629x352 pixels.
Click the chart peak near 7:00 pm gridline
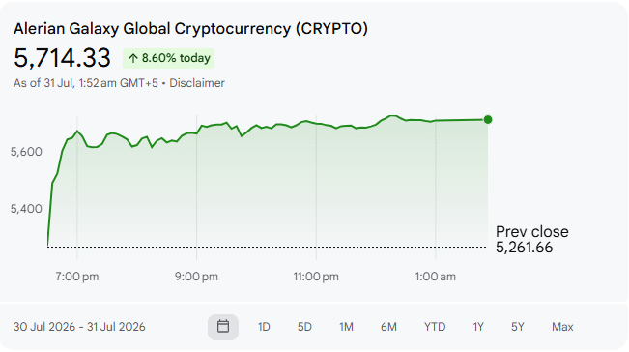(77, 131)
